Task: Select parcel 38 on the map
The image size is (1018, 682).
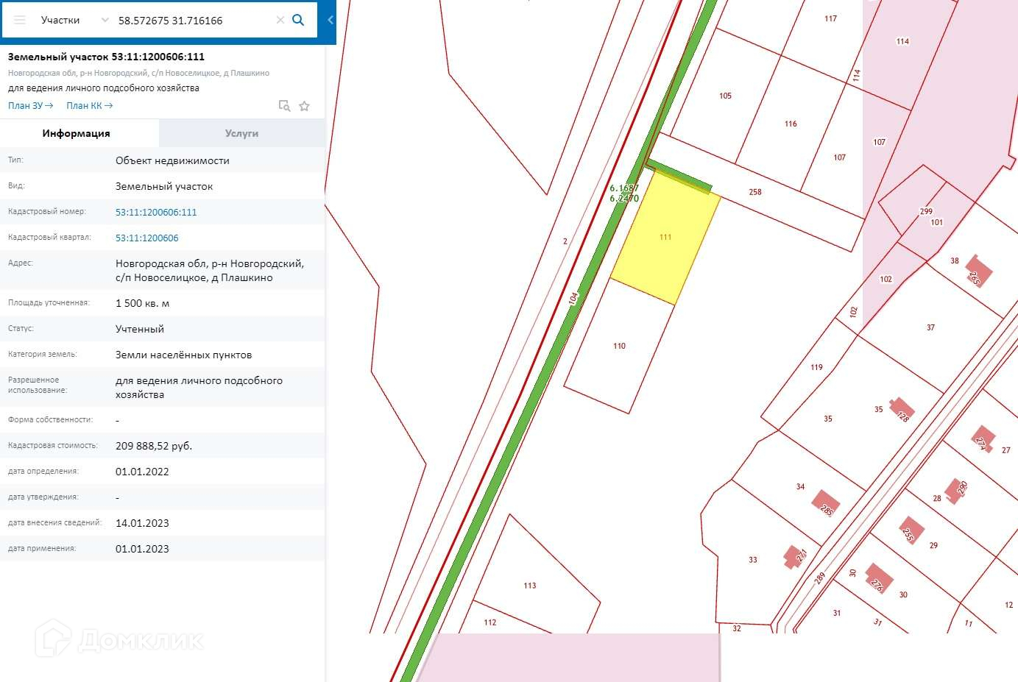Action: coord(954,260)
